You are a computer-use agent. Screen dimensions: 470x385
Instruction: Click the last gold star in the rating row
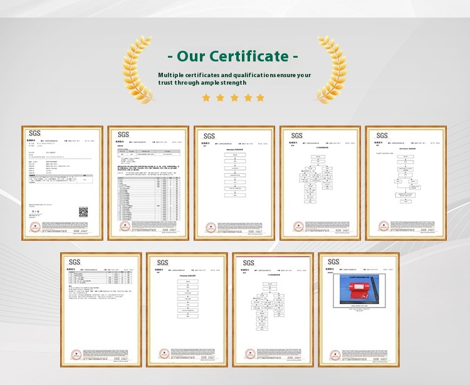tap(260, 98)
